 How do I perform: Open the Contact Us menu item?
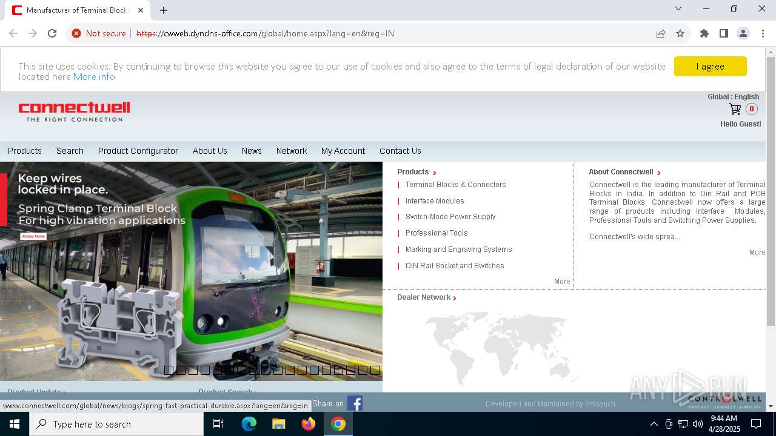pyautogui.click(x=400, y=151)
